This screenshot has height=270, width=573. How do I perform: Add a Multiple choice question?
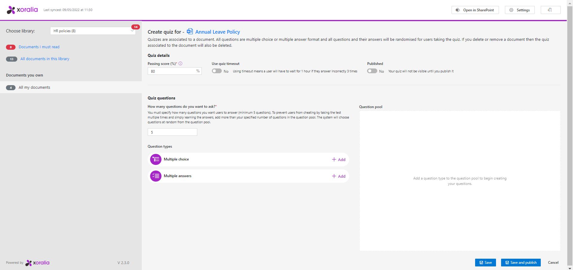339,160
